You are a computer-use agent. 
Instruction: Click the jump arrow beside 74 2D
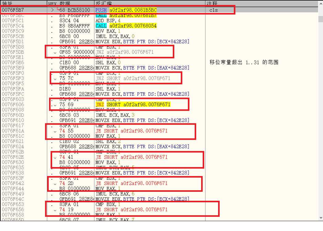(55, 183)
